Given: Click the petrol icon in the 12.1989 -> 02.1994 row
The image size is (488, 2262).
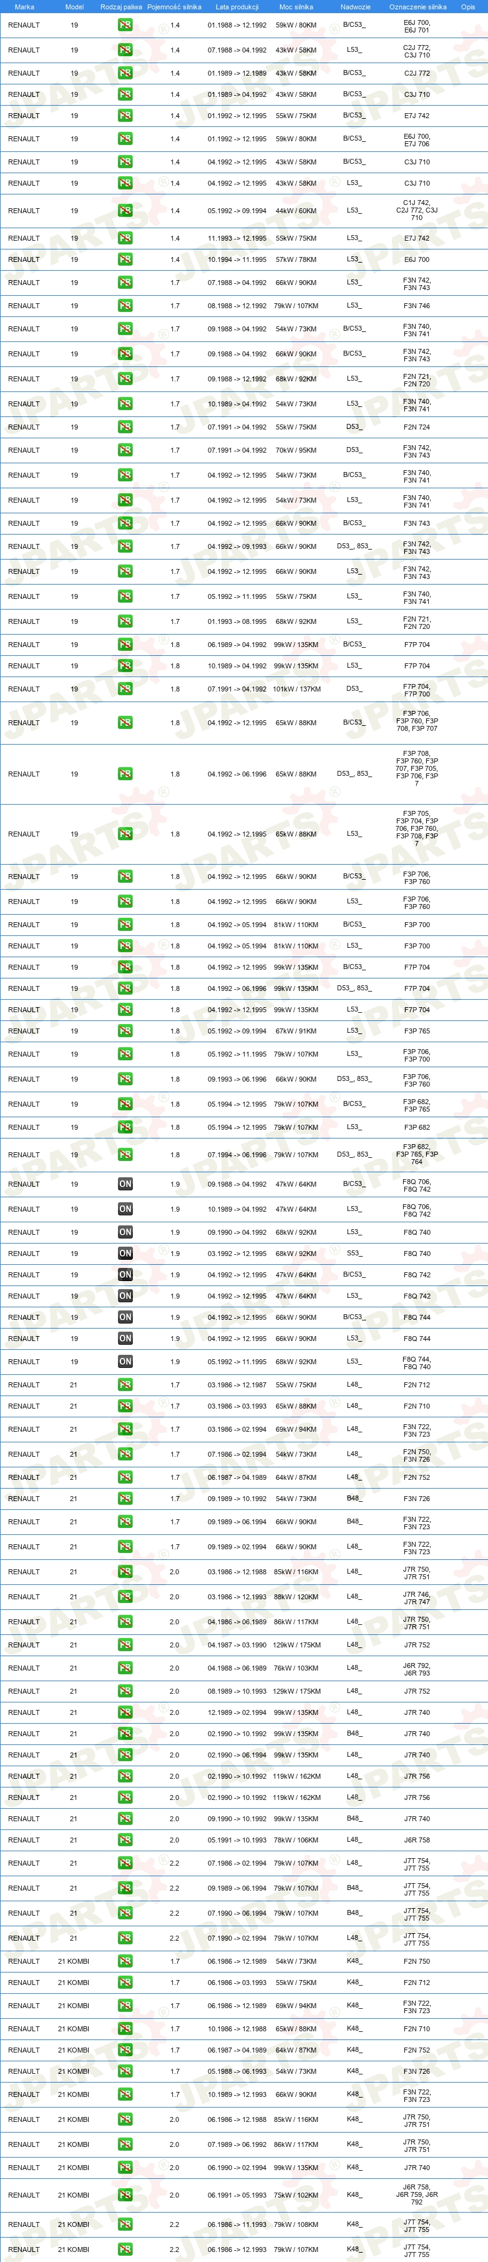Looking at the screenshot, I should click(125, 1712).
